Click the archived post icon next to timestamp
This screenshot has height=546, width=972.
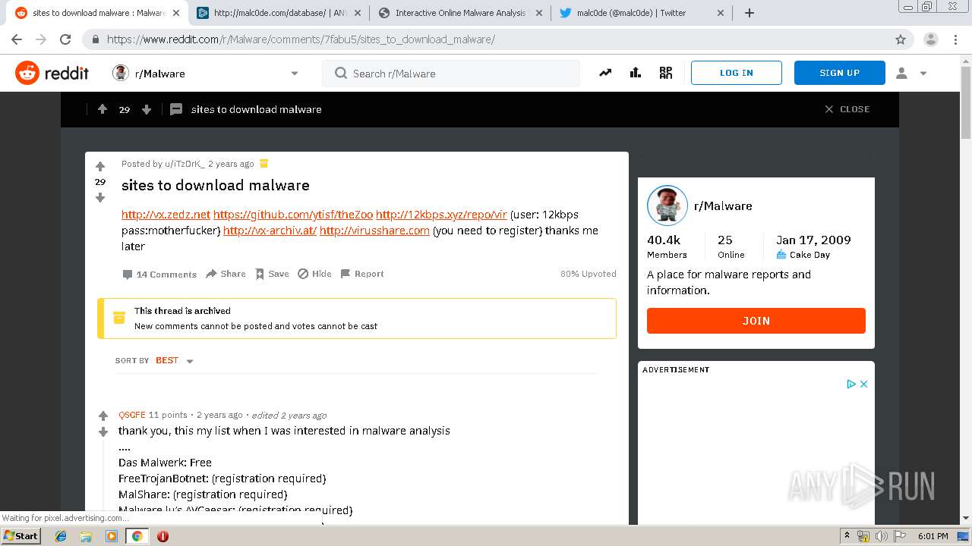264,164
